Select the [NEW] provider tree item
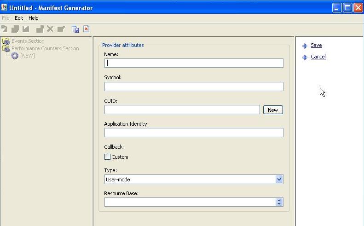Image resolution: width=364 pixels, height=226 pixels. click(x=28, y=56)
